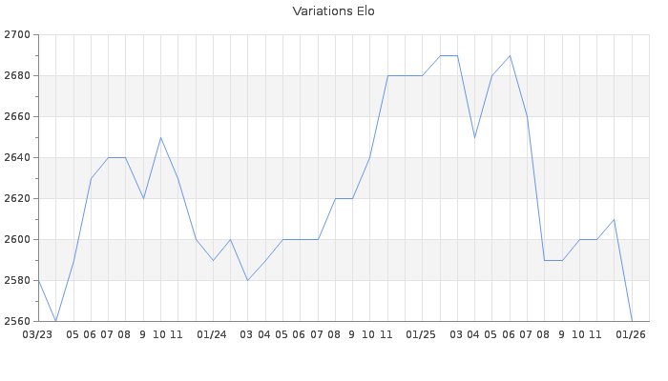Click the 2610 peak before the final drop
668x381 pixels.
tap(614, 219)
